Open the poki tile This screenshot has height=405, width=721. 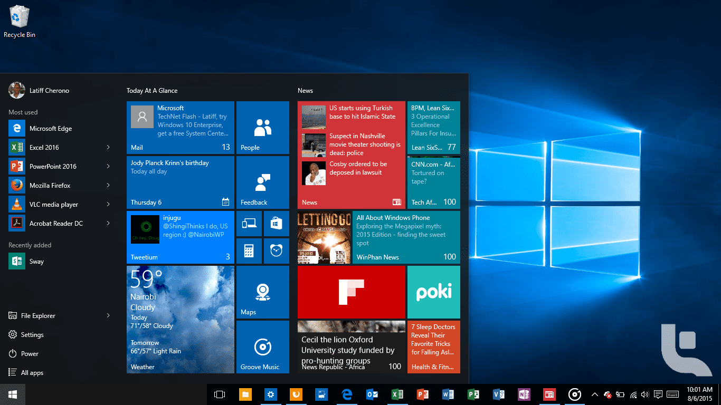(x=434, y=292)
